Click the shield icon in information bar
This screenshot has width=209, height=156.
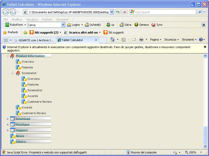click(x=4, y=47)
